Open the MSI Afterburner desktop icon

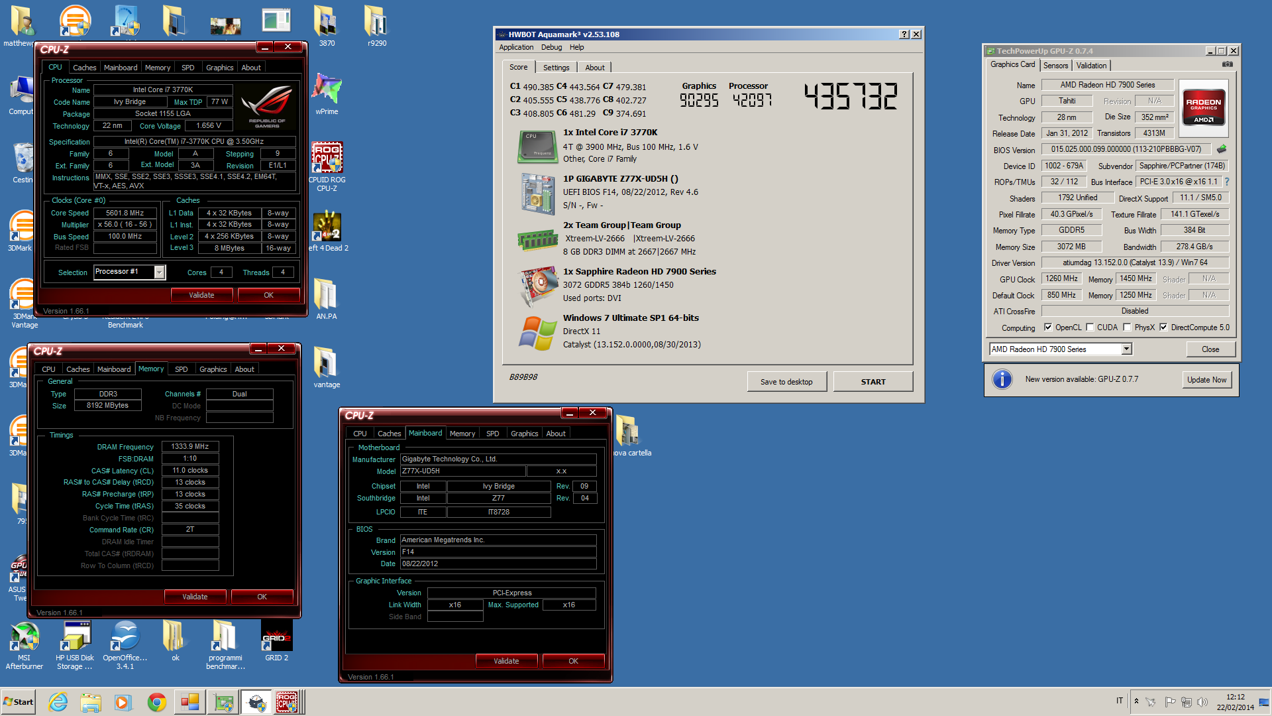(25, 645)
